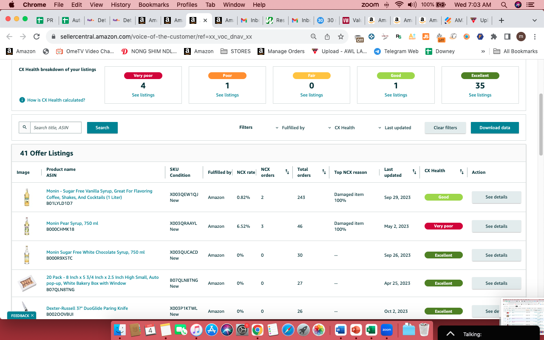The height and width of the screenshot is (340, 544).
Task: Open See listings under Excellent
Action: pos(480,95)
